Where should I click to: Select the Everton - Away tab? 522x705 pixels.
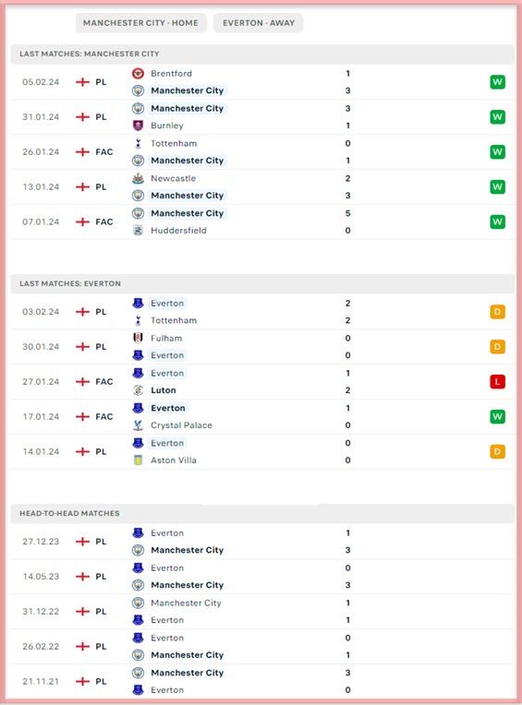259,23
